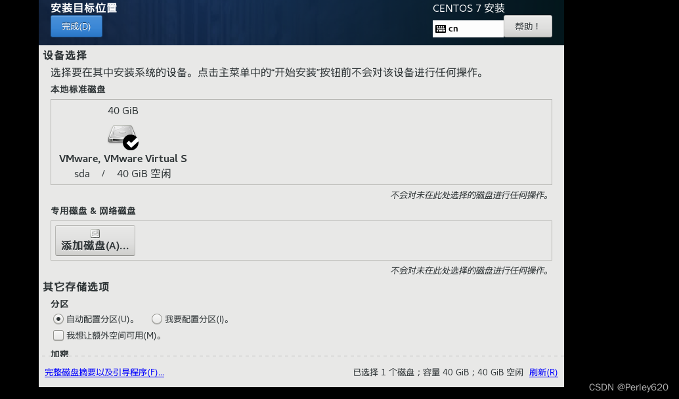Click the small disk icon above 添加磁盘

click(x=95, y=234)
